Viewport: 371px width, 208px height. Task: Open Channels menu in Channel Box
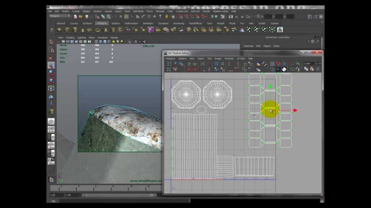pos(248,46)
